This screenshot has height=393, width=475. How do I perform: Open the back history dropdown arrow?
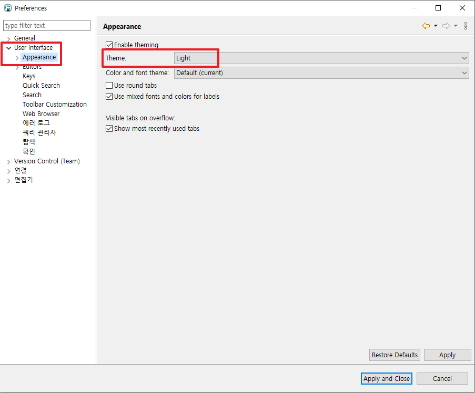tap(436, 26)
